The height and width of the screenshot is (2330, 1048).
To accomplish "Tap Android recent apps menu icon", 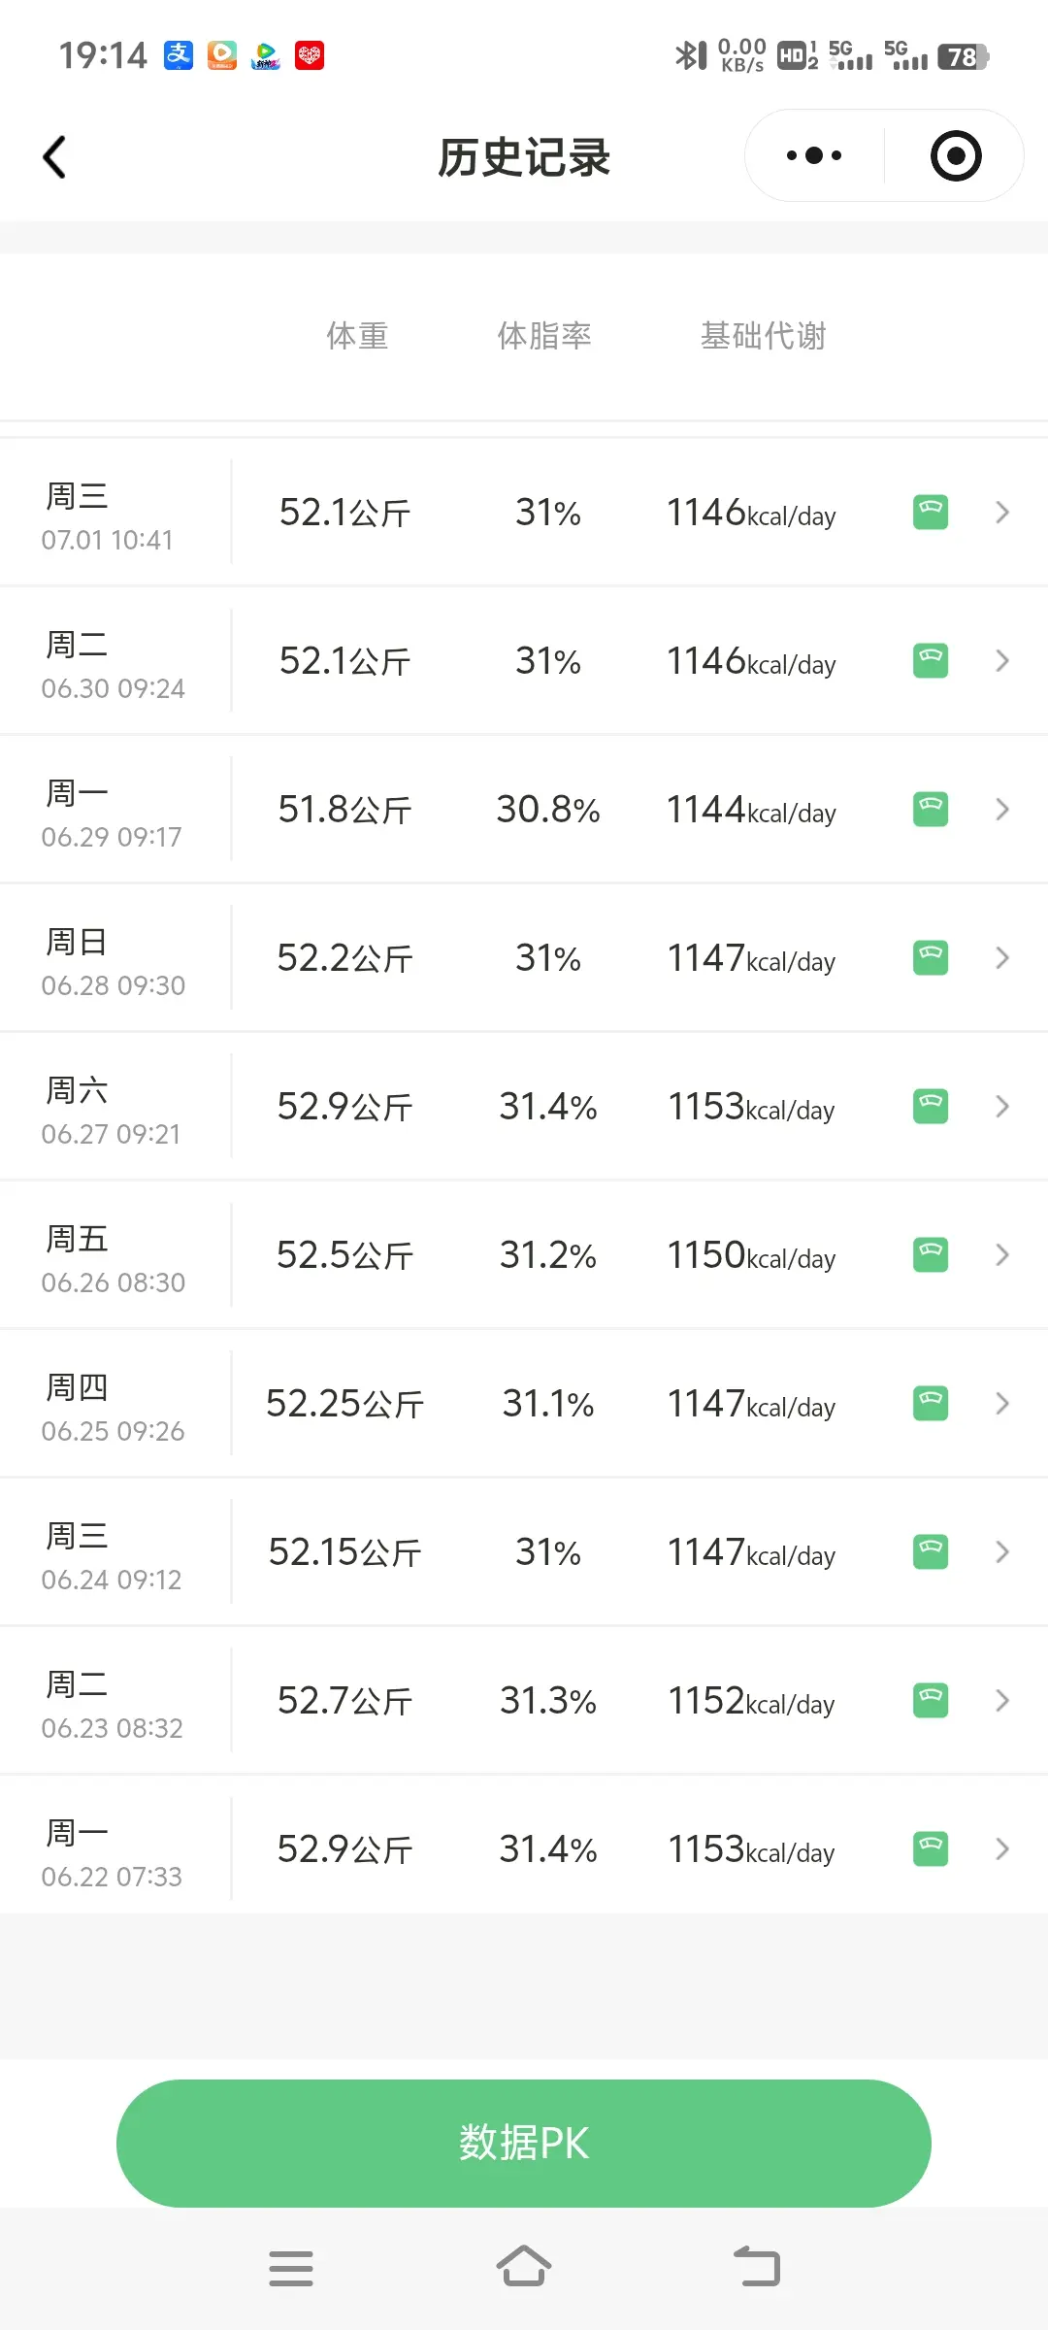I will pos(291,2268).
